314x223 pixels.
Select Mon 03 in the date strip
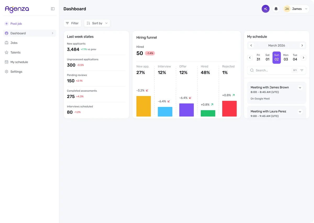286,58
